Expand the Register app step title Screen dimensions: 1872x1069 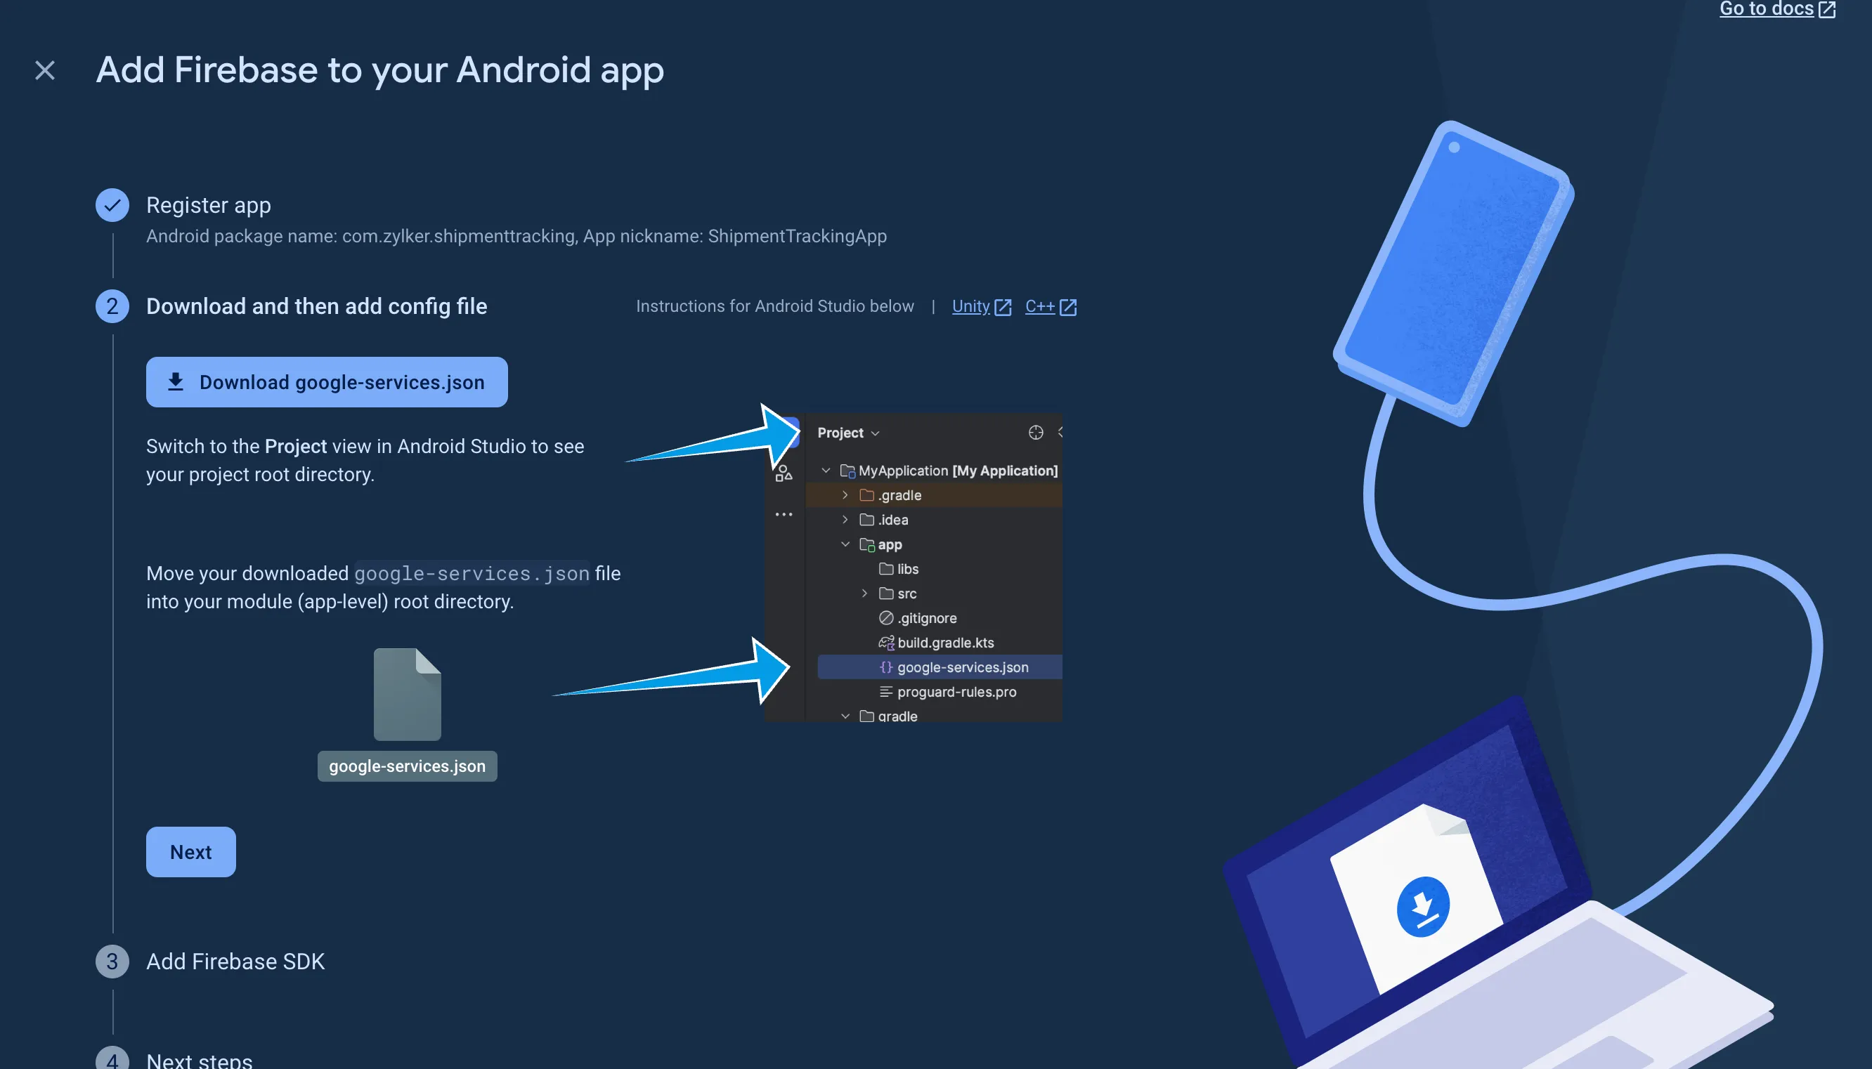[x=209, y=205]
